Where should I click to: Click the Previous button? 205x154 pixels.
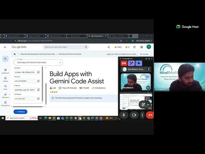(20, 112)
